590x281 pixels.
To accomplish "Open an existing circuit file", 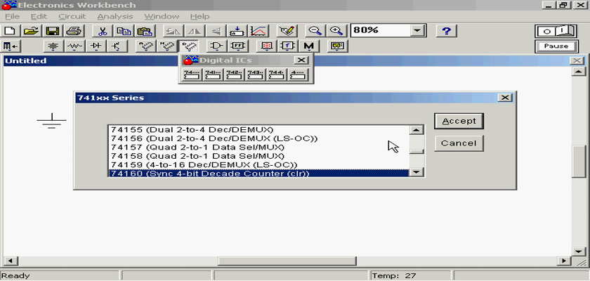I will tap(32, 31).
